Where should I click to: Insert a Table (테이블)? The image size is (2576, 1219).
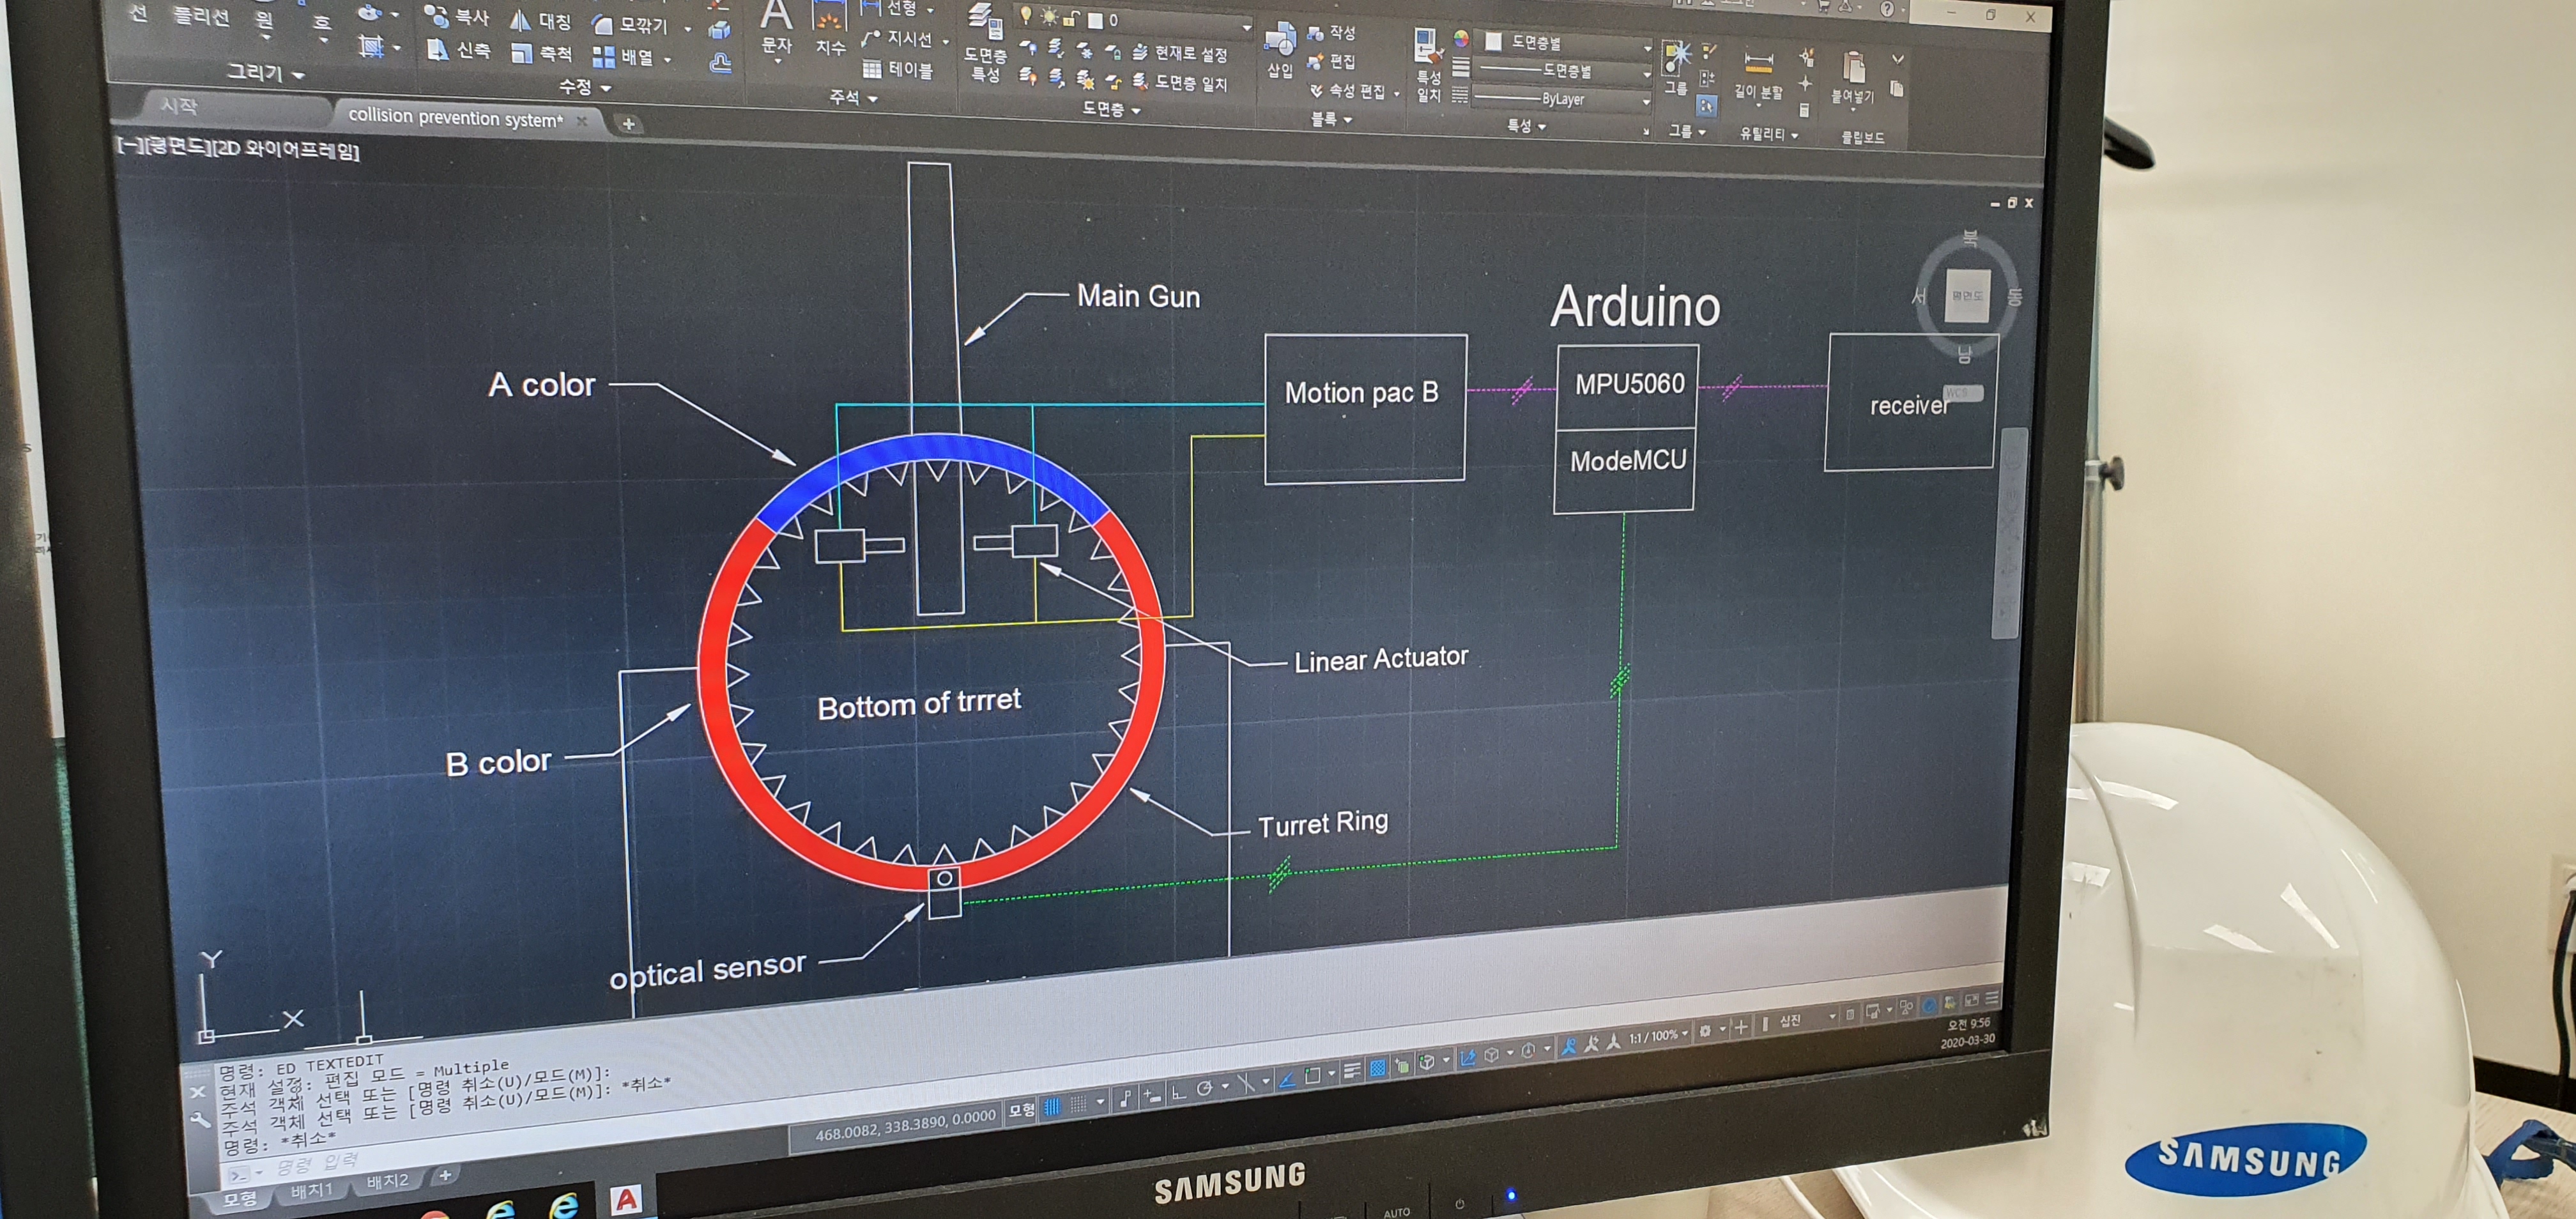(898, 69)
